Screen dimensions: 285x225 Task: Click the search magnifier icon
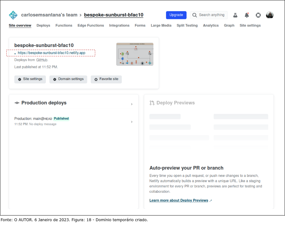[x=195, y=15]
